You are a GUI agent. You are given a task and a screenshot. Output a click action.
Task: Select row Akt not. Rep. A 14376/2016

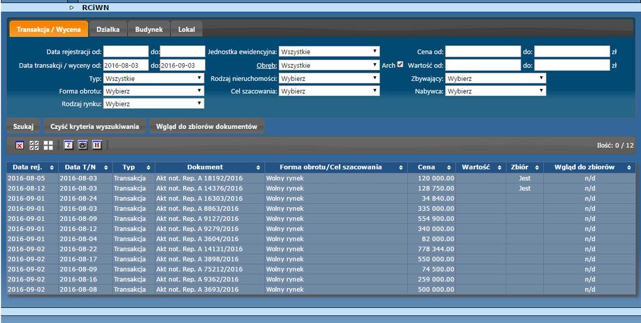321,188
